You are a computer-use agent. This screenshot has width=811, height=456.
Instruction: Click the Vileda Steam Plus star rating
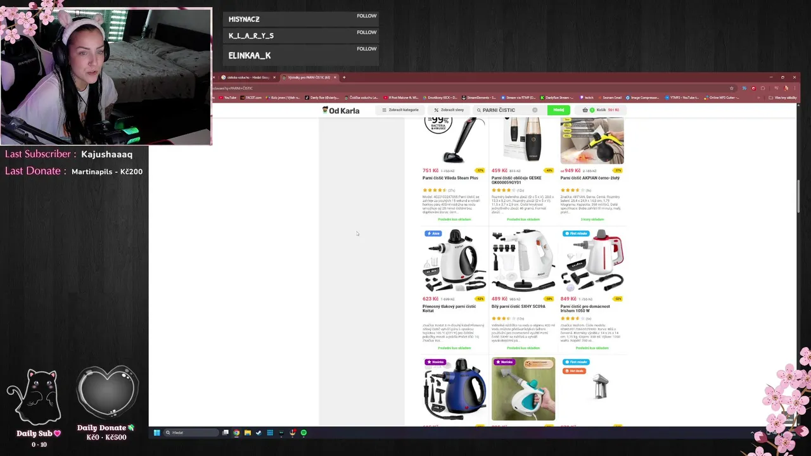(435, 190)
